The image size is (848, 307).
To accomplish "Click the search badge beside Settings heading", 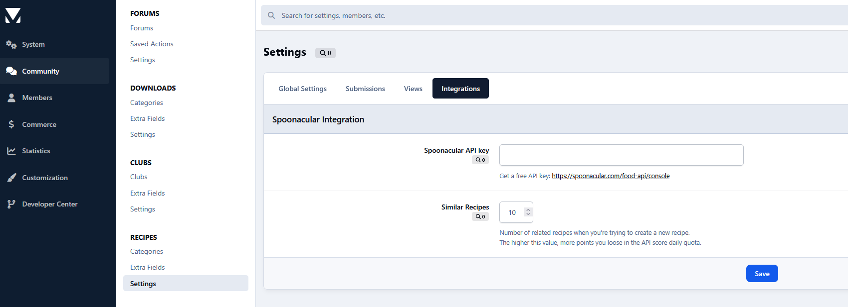I will click(325, 53).
